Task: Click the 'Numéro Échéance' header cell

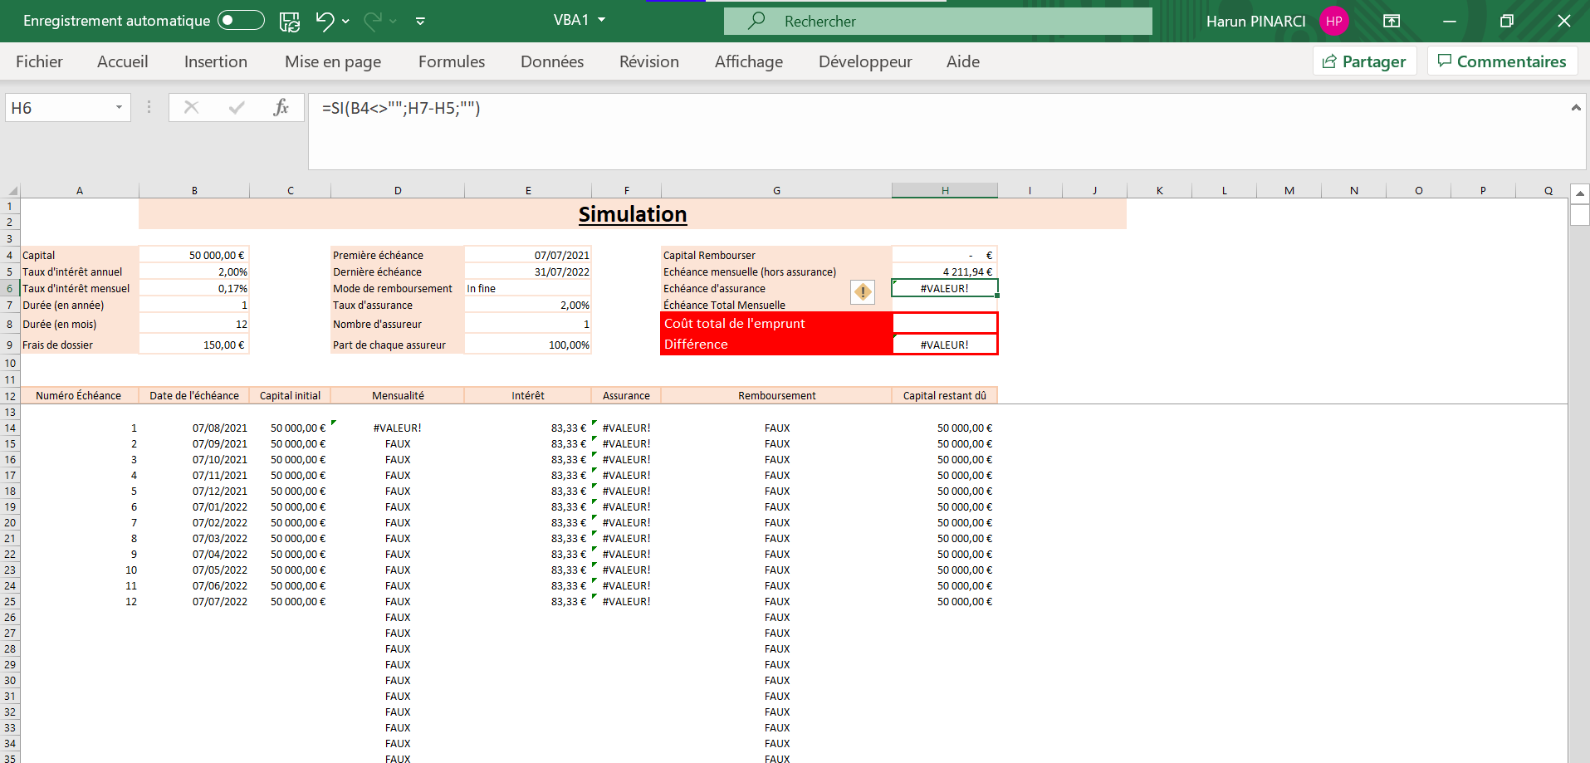Action: point(80,395)
